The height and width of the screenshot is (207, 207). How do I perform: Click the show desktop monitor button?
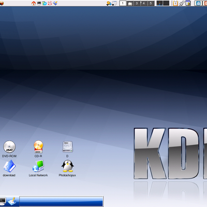point(3,201)
